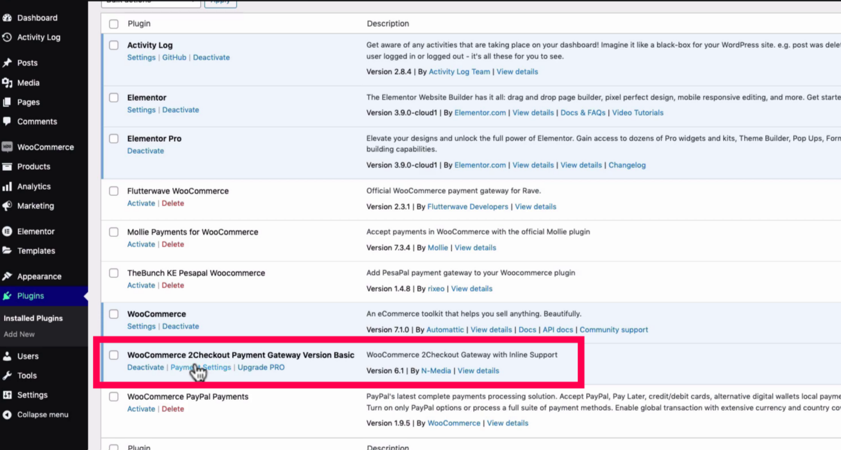Screen dimensions: 841x450
Task: Deactivate the Elementor Pro plugin
Action: pyautogui.click(x=145, y=151)
